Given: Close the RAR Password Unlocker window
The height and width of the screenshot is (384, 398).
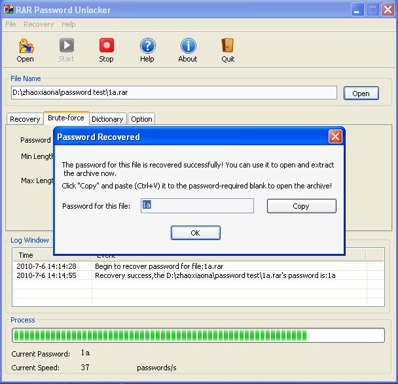Looking at the screenshot, I should click(x=388, y=10).
